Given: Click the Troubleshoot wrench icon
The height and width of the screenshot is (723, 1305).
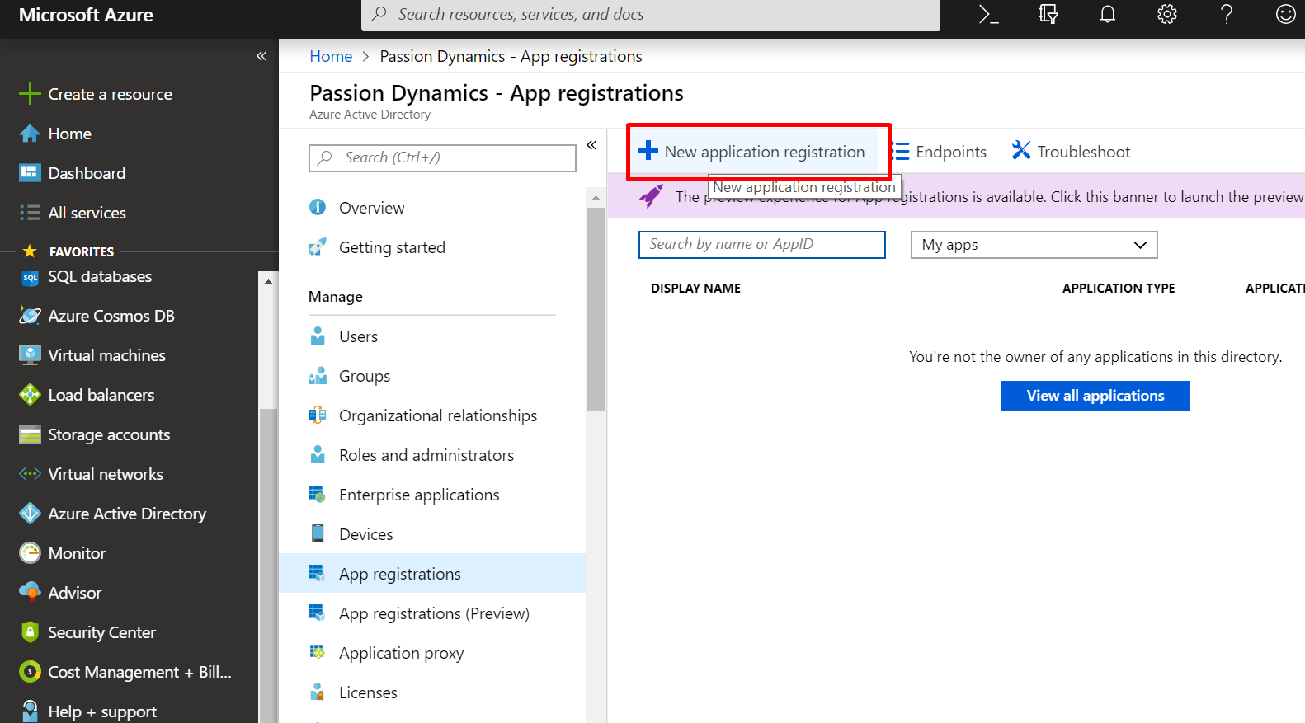Looking at the screenshot, I should tap(1021, 151).
